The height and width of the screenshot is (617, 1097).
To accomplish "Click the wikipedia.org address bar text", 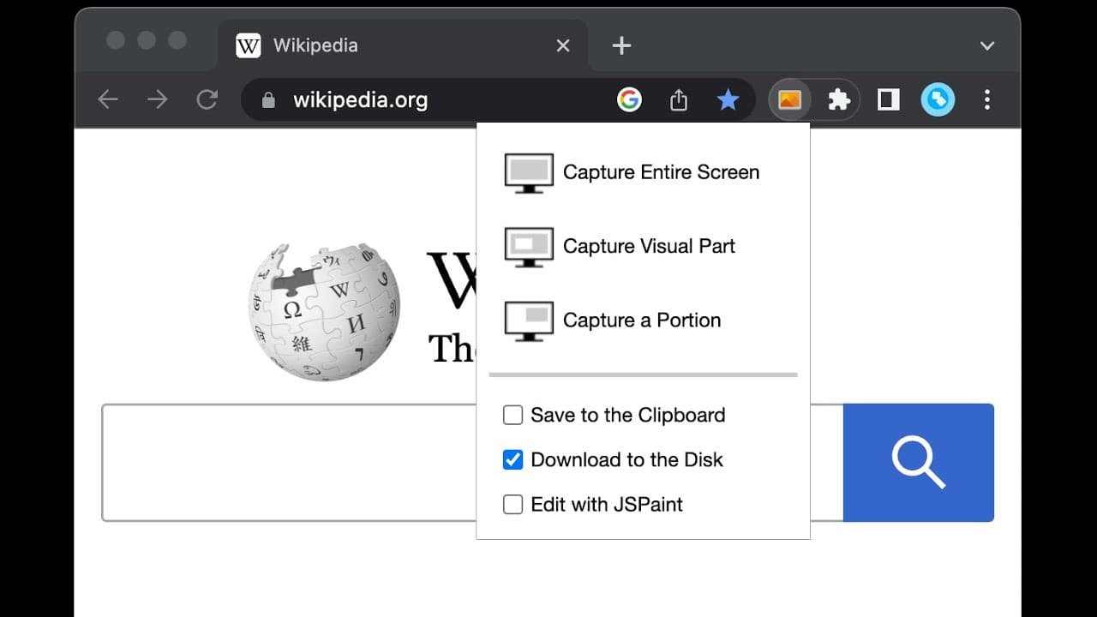I will tap(360, 100).
